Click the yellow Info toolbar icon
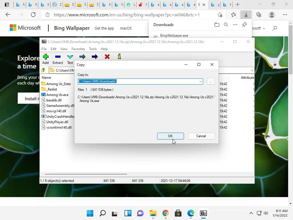The height and width of the screenshot is (220, 293). pyautogui.click(x=119, y=56)
